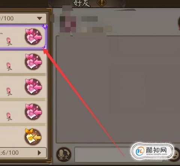Click the empty chat message area
The width and height of the screenshot is (180, 166).
(x=118, y=89)
